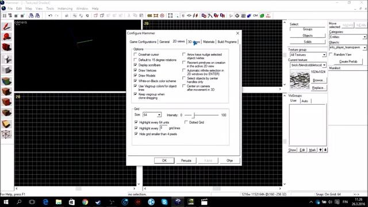Select the Camera tool

click(6, 47)
